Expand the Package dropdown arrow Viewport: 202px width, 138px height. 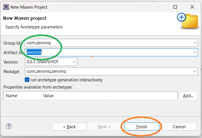195,71
